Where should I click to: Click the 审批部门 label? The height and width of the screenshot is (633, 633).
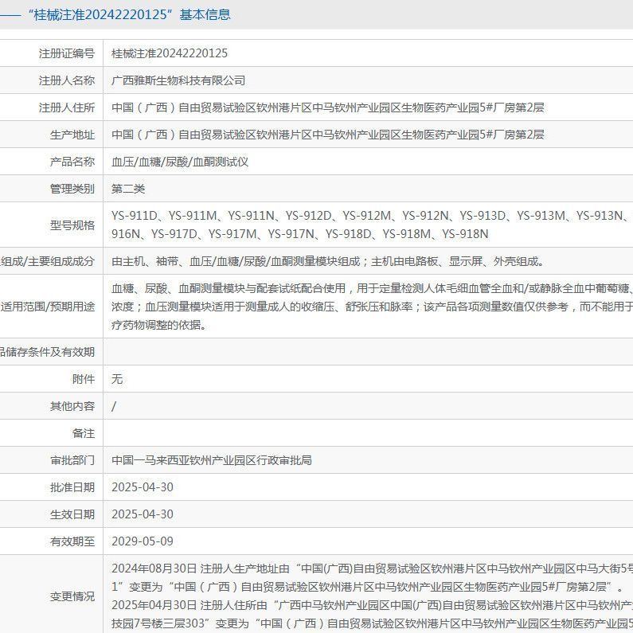click(x=72, y=460)
